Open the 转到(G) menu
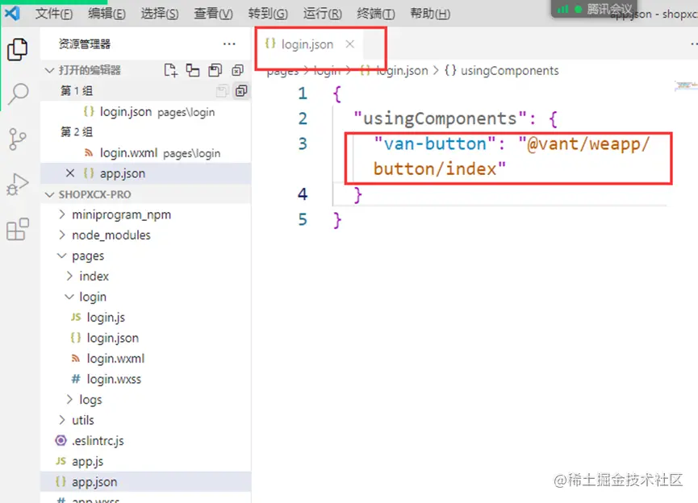This screenshot has width=698, height=503. pos(268,14)
